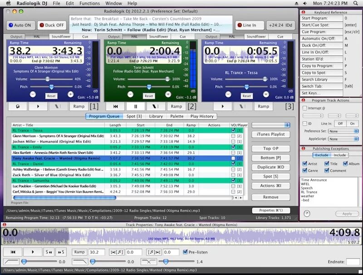This screenshot has height=275, width=363.
Task: Open the help question mark in Publishing Exceptions
Action: [307, 213]
